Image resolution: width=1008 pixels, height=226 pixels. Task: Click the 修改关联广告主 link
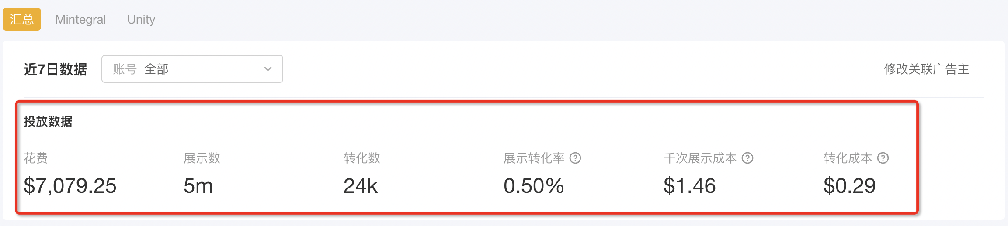pos(927,69)
